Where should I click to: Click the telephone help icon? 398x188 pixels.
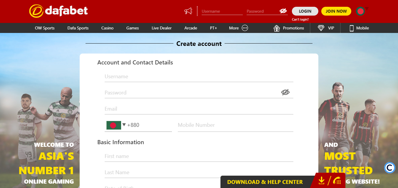tap(337, 180)
